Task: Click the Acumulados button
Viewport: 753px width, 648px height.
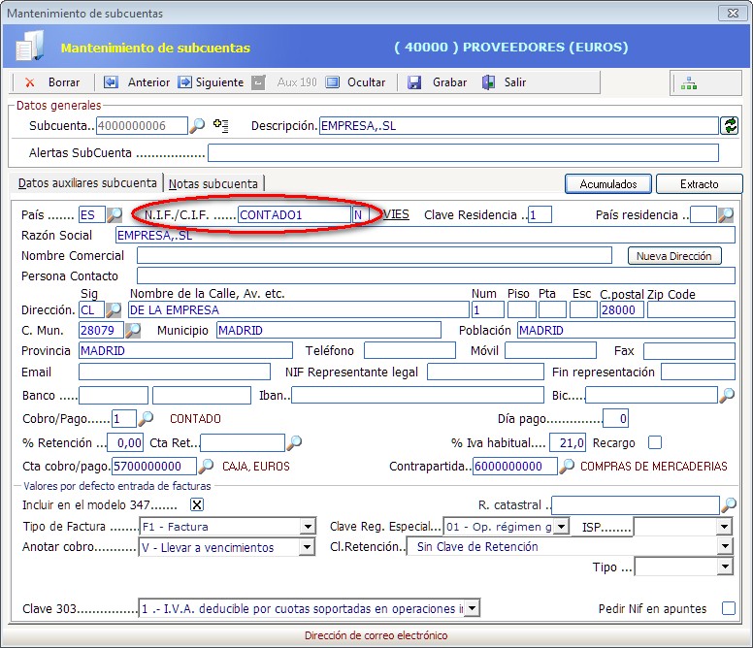Action: [607, 183]
